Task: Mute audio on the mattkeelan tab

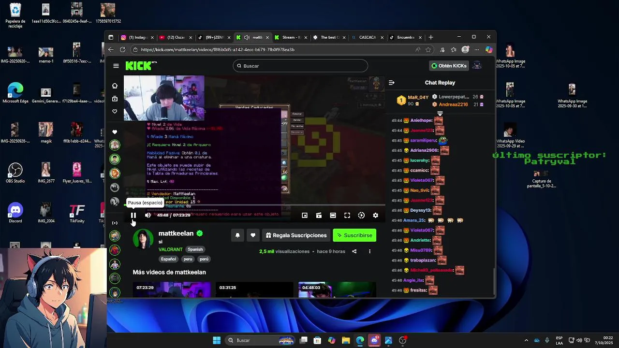Action: (247, 37)
